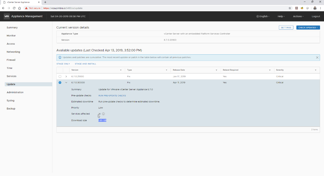This screenshot has height=176, width=324.
Task: Open Administration in the sidebar
Action: pyautogui.click(x=15, y=92)
